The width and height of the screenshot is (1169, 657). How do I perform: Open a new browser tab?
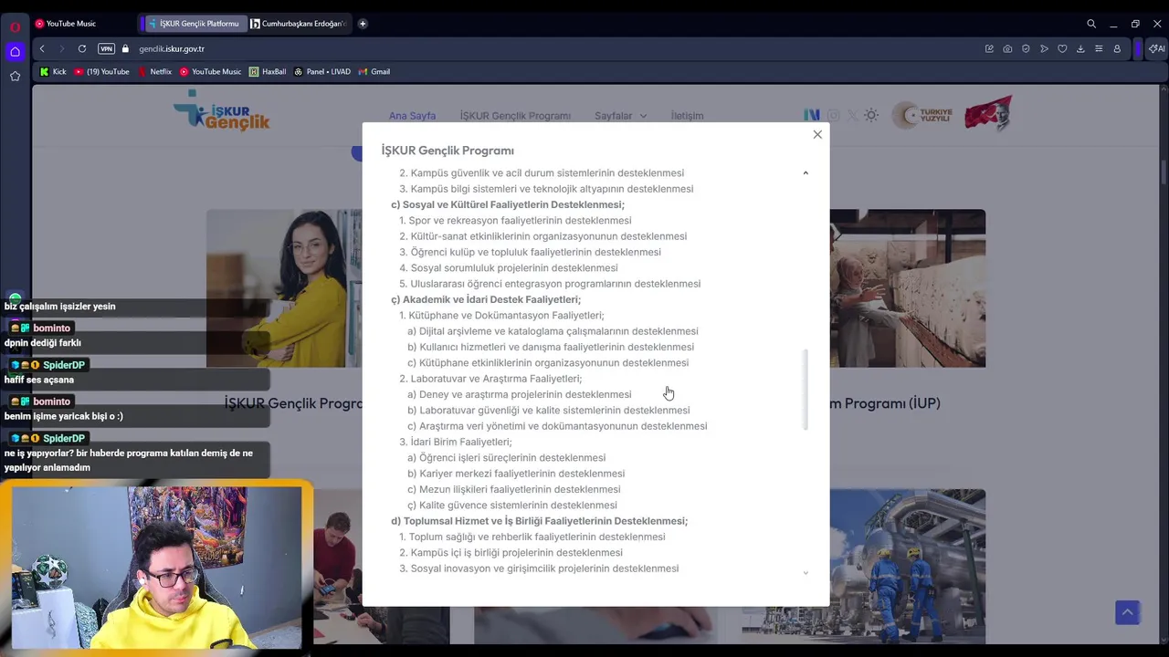click(363, 24)
